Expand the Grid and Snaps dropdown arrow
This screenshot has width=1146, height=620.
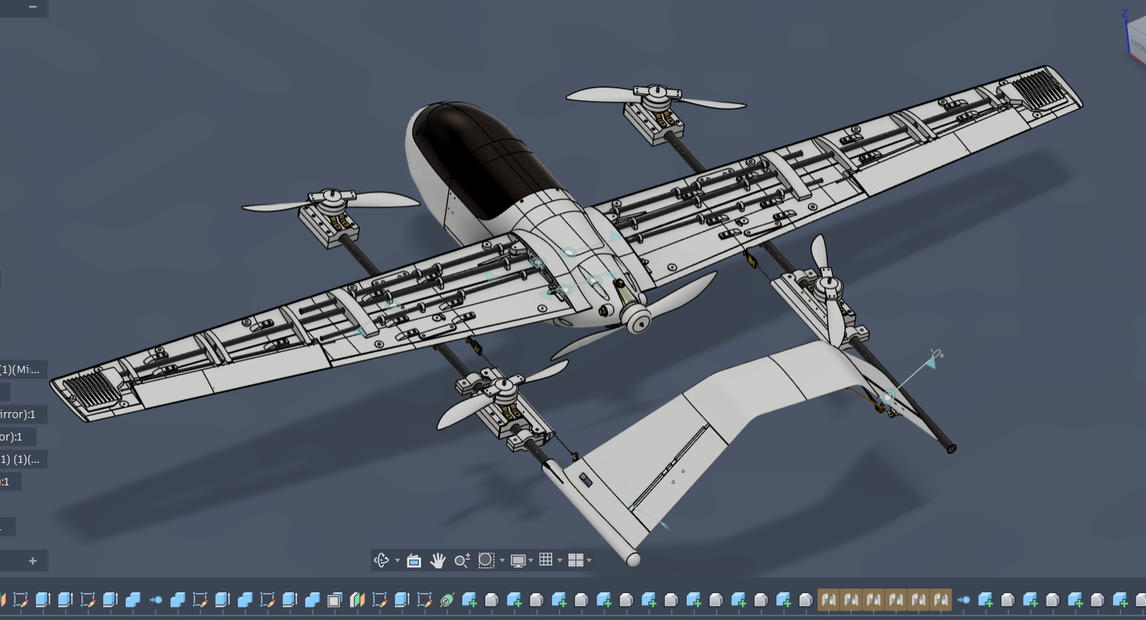560,560
